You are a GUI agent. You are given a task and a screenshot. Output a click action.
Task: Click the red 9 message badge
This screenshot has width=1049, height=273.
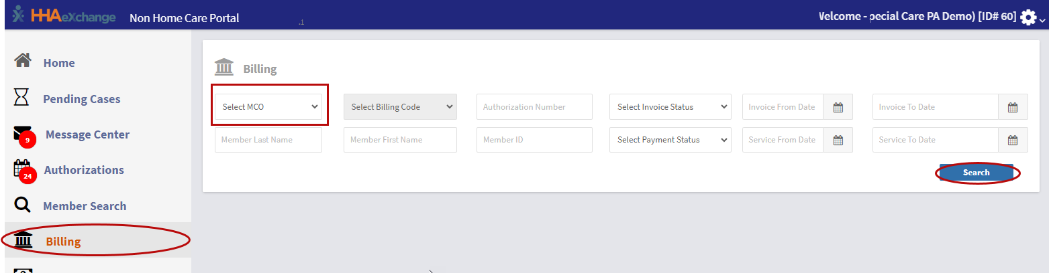(28, 141)
